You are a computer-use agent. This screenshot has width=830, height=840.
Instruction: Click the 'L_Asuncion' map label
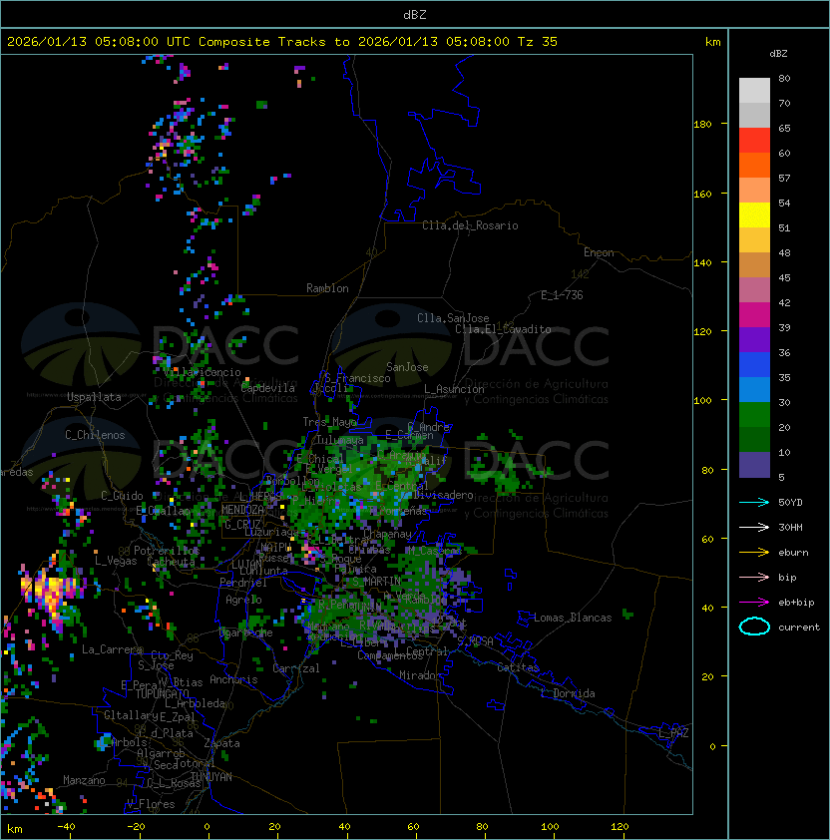454,389
